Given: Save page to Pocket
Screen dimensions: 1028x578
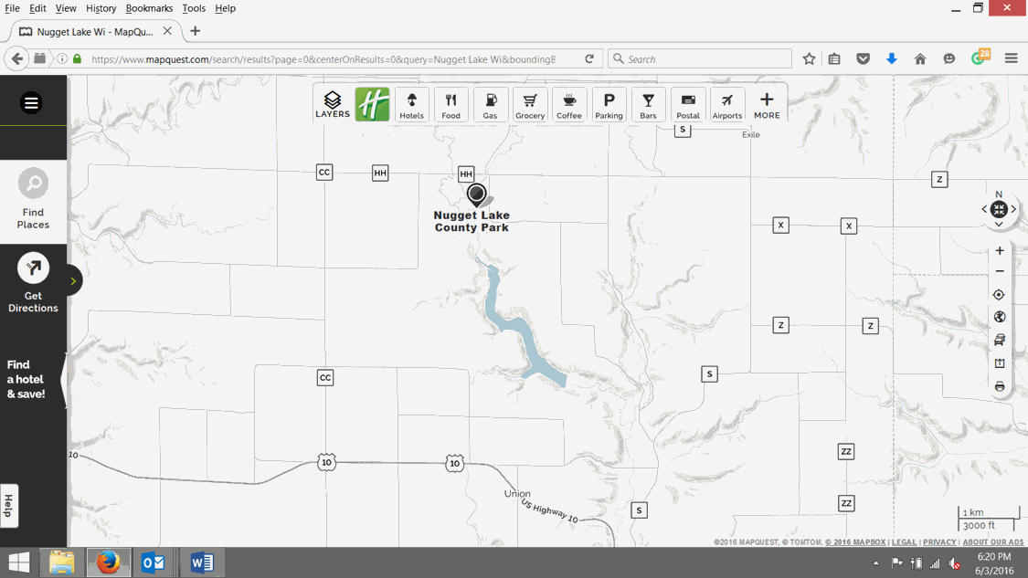Looking at the screenshot, I should click(863, 59).
